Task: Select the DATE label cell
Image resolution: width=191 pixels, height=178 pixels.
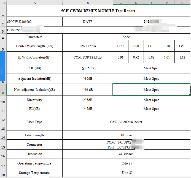Action: coord(88,22)
